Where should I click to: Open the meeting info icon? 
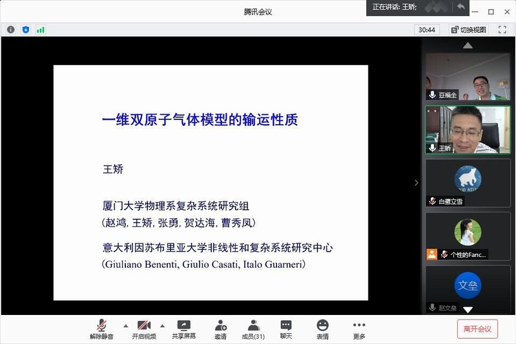[10, 30]
